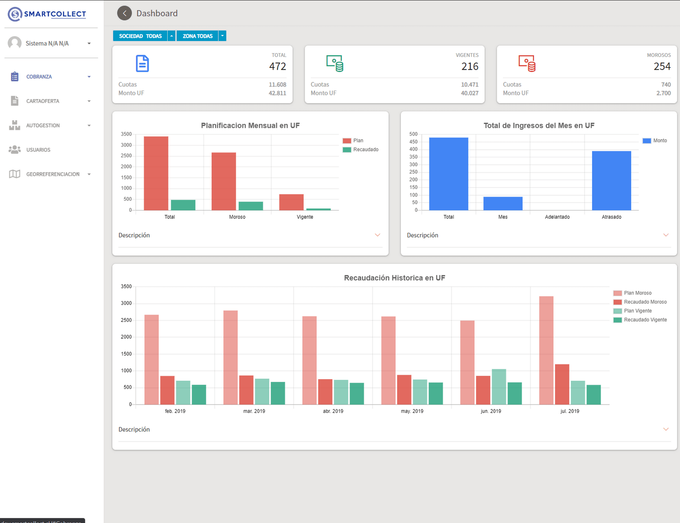Go back using the Dashboard back arrow
Screen dimensions: 680x523
click(124, 13)
